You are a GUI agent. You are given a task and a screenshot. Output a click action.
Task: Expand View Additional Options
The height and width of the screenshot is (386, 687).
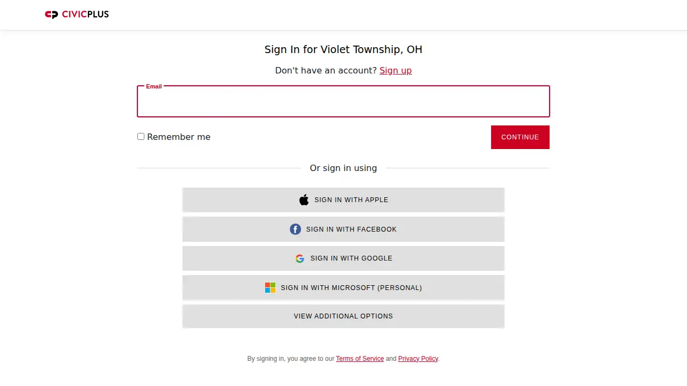click(343, 316)
